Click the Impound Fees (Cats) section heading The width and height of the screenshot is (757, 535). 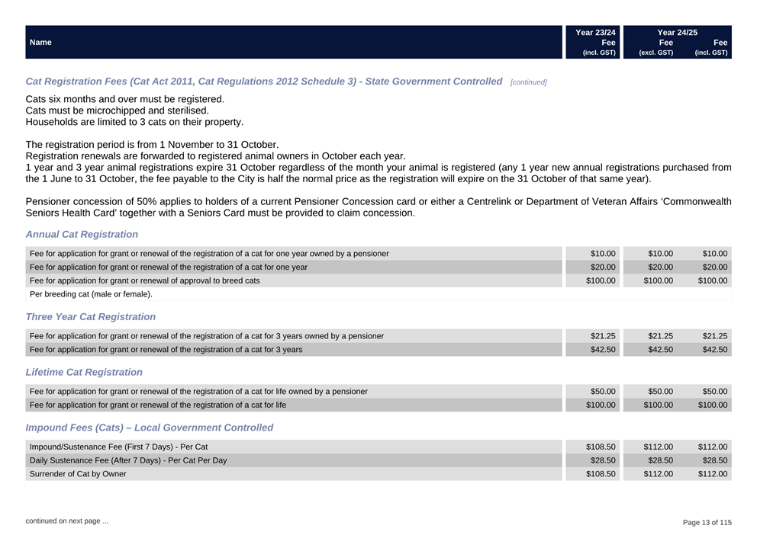click(x=149, y=428)
